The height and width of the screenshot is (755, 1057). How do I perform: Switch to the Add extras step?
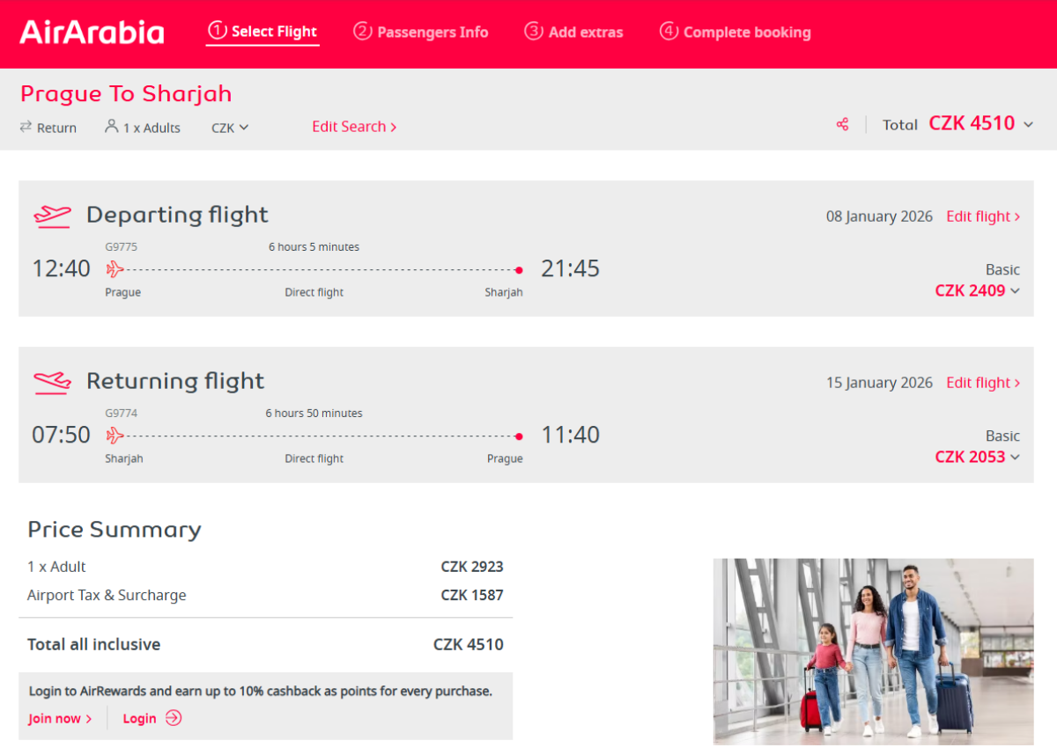coord(573,32)
